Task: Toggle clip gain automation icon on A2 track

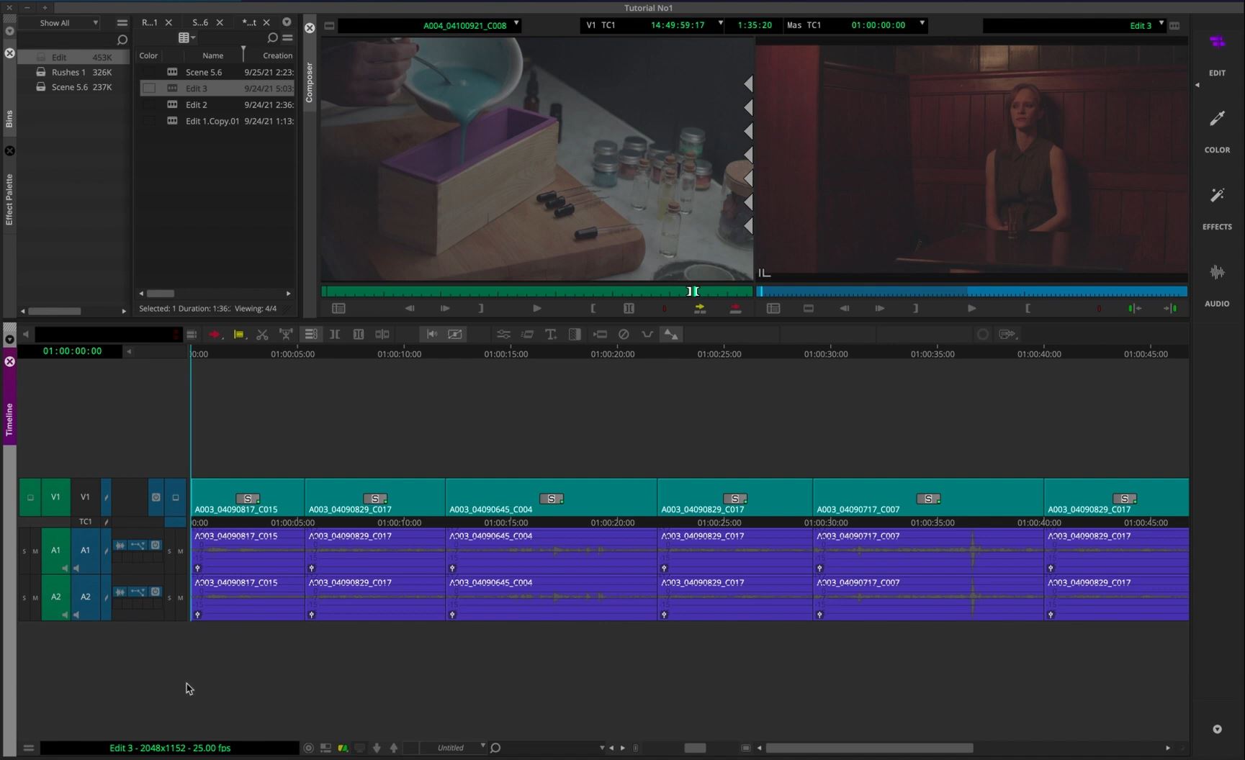Action: [138, 592]
